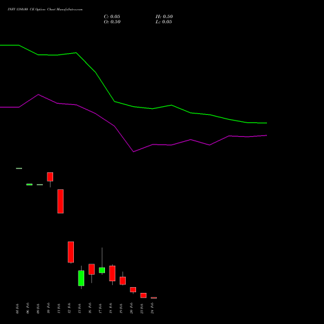Click the '10 Feb' date axis label
The height and width of the screenshot is (324, 324).
click(x=49, y=308)
